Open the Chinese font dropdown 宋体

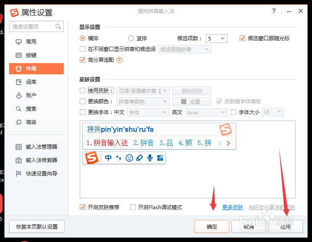(148, 112)
